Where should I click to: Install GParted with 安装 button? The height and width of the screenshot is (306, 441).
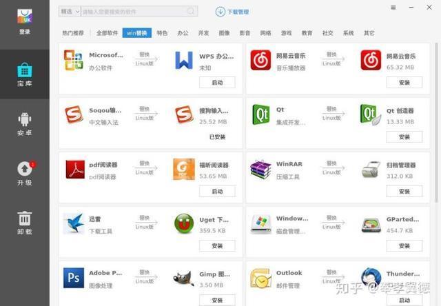[x=404, y=246]
